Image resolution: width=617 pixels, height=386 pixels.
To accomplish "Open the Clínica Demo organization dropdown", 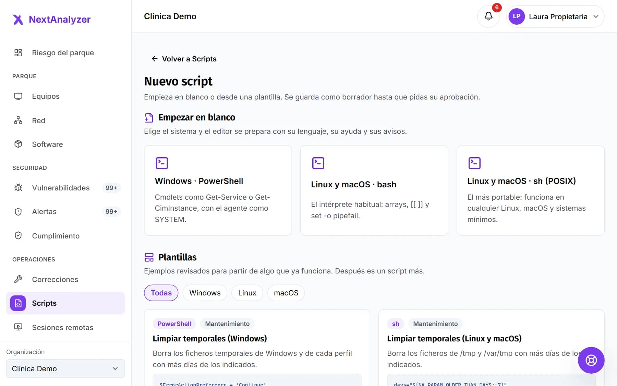I will (x=65, y=369).
